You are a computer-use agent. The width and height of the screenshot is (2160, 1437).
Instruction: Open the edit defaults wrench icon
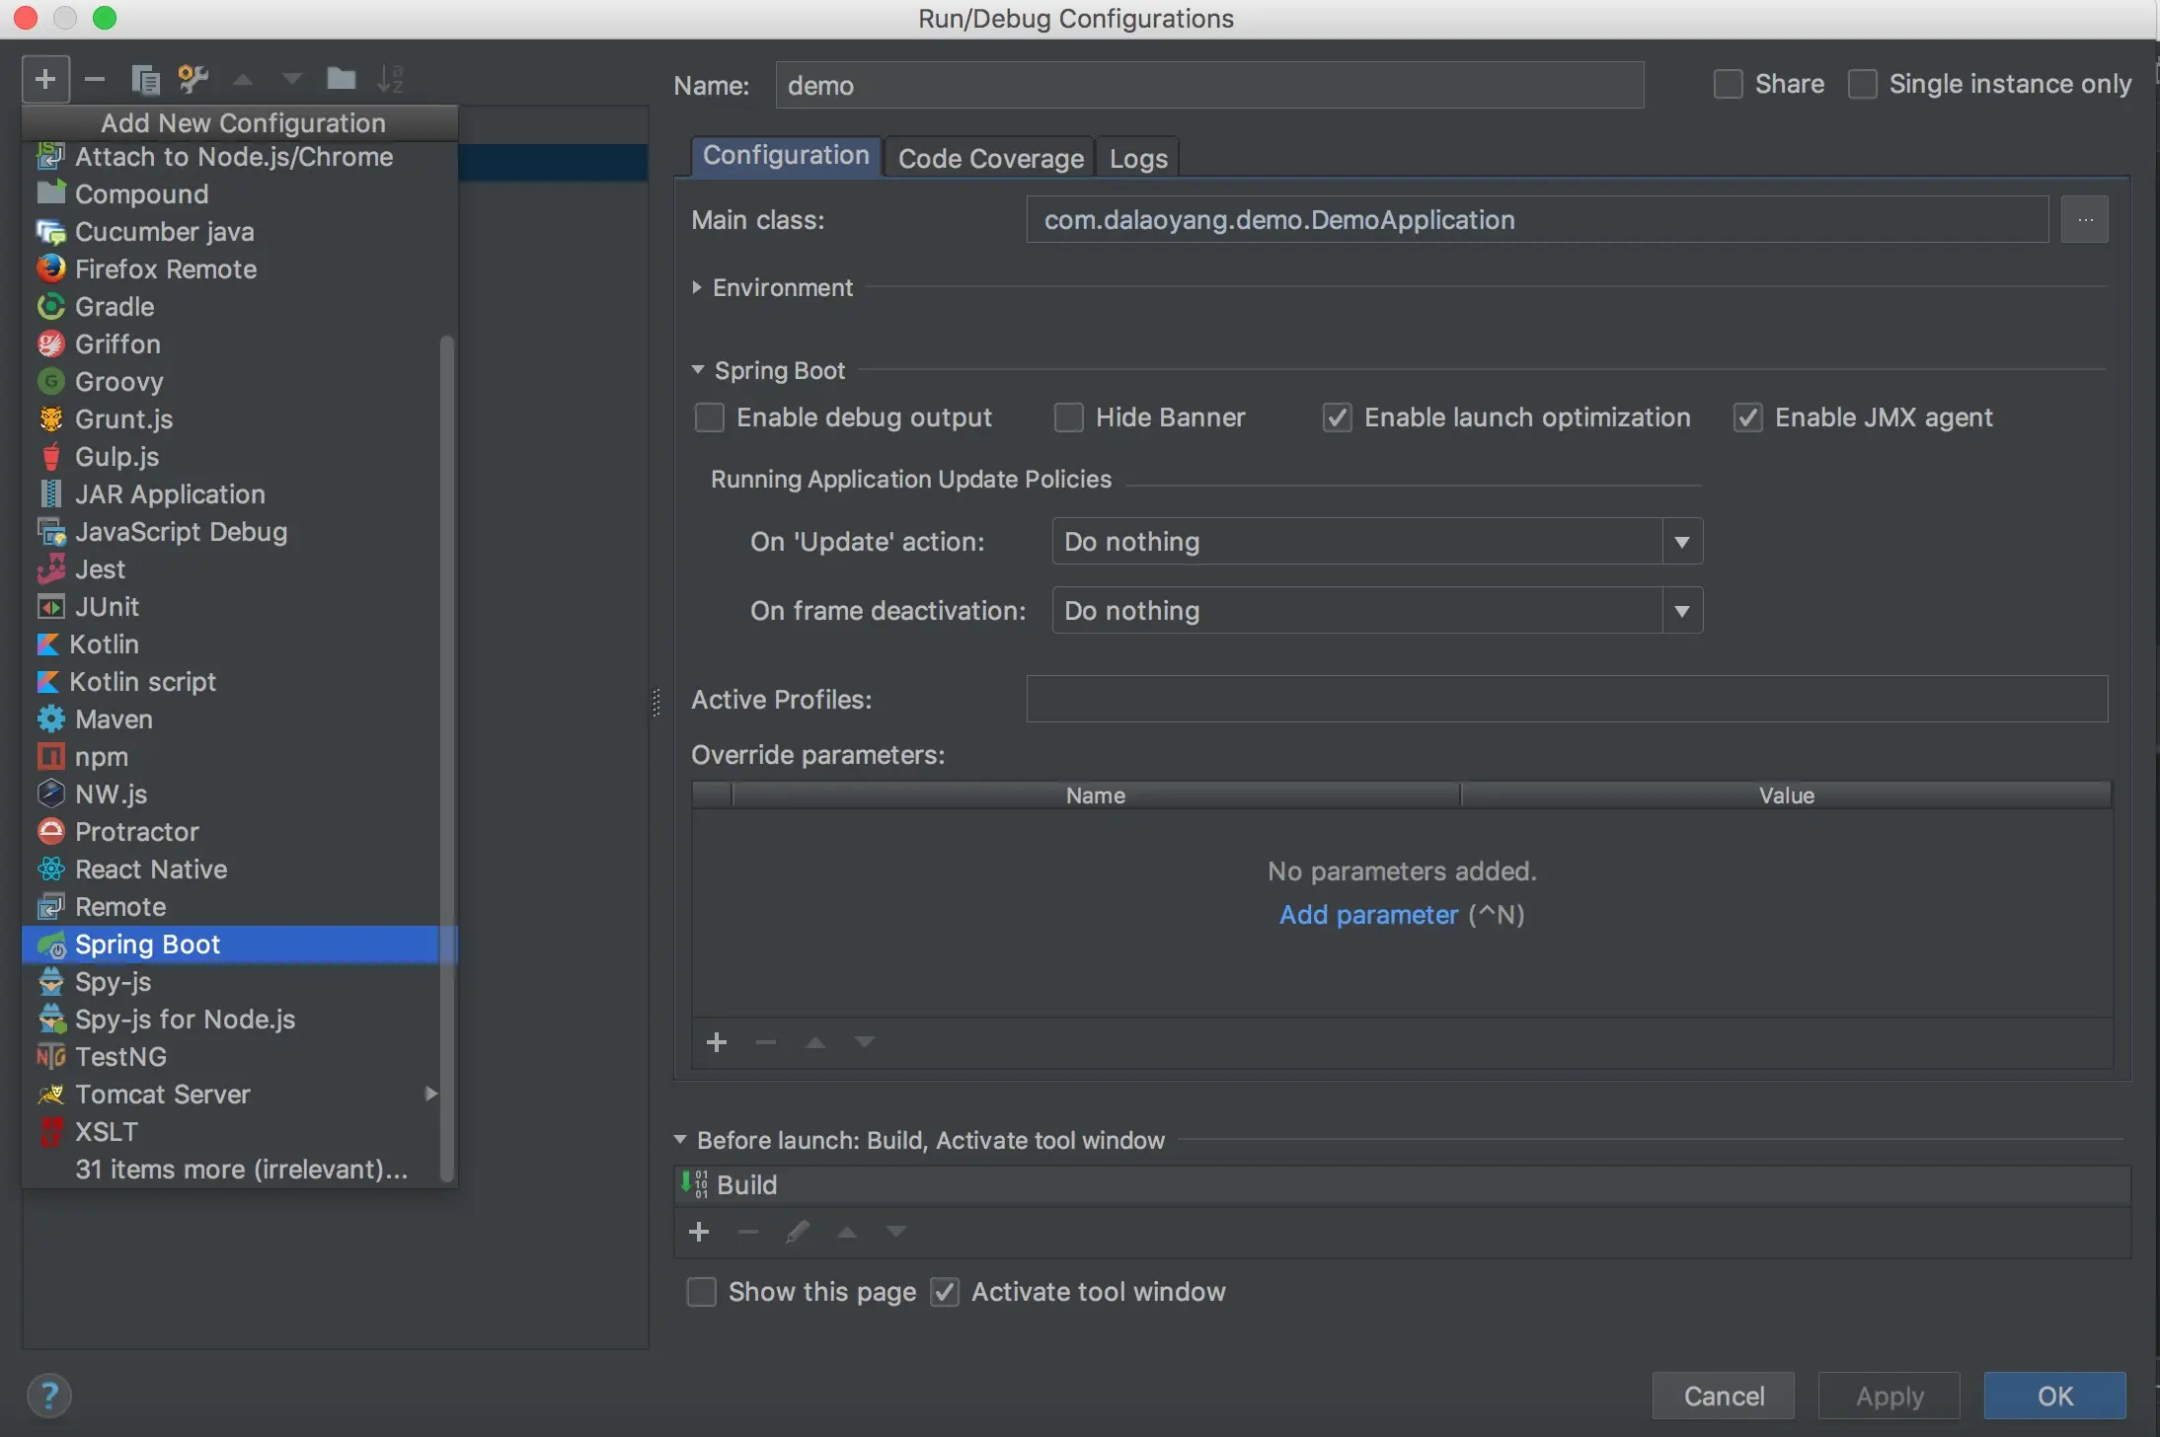click(193, 79)
